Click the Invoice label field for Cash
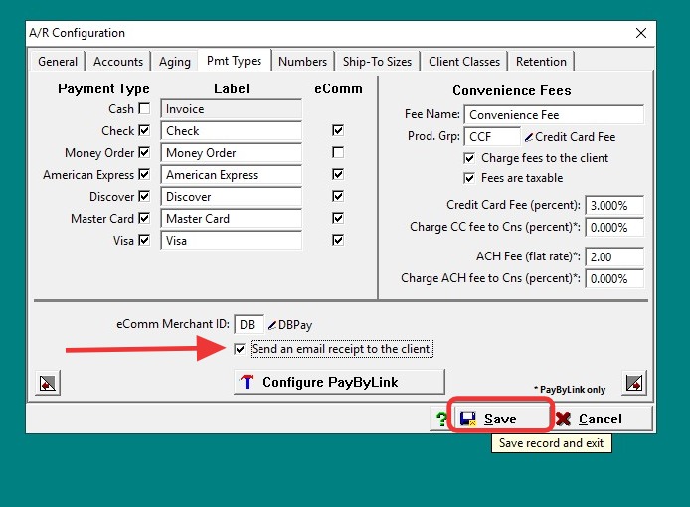Screen dimensions: 690x507 click(232, 109)
